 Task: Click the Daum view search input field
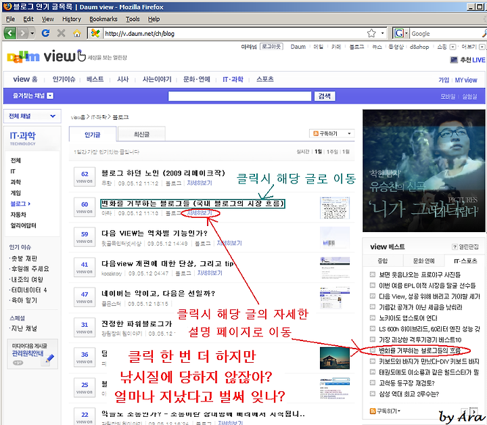point(239,96)
